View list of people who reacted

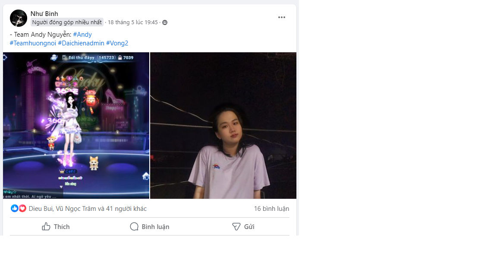pos(88,209)
